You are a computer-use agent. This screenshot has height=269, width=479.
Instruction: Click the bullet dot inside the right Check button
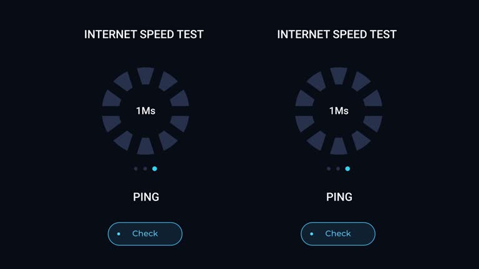pyautogui.click(x=312, y=234)
